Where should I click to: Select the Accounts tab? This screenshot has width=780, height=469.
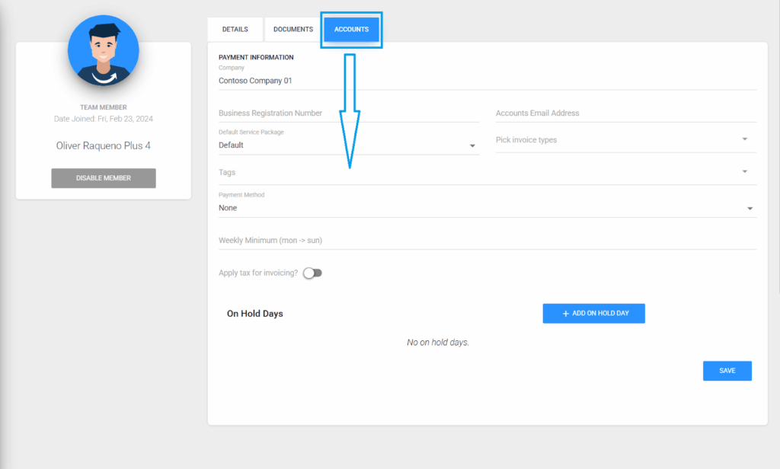(x=351, y=29)
